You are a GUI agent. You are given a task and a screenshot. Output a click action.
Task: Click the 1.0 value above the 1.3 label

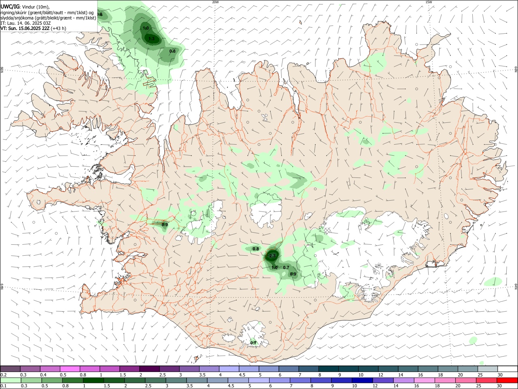[x=146, y=28]
